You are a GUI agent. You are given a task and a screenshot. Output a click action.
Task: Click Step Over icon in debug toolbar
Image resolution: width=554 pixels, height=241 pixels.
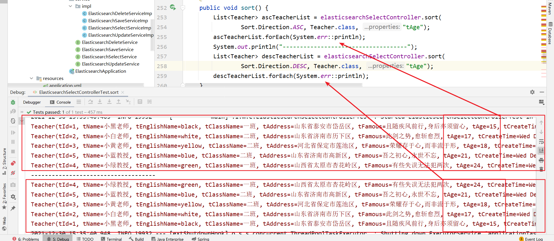pyautogui.click(x=91, y=102)
